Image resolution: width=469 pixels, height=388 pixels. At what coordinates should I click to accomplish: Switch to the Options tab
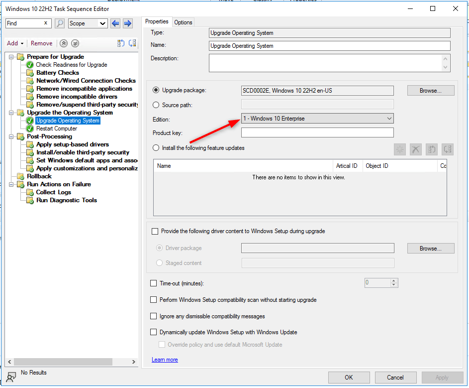pos(183,22)
